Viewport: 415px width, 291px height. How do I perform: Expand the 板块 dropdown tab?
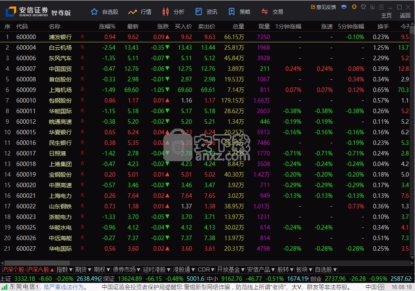tap(304, 269)
